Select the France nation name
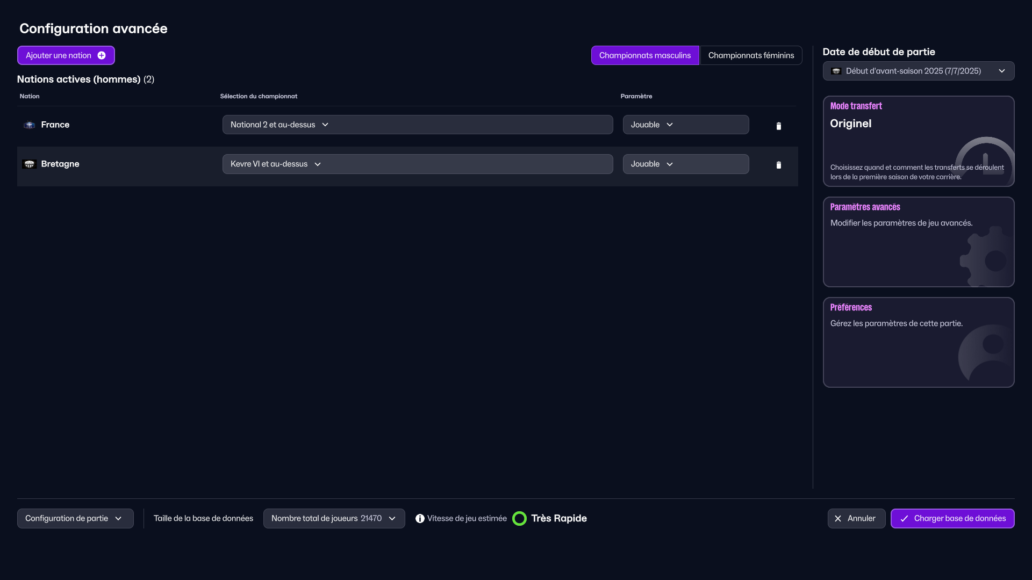The height and width of the screenshot is (580, 1032). [55, 125]
